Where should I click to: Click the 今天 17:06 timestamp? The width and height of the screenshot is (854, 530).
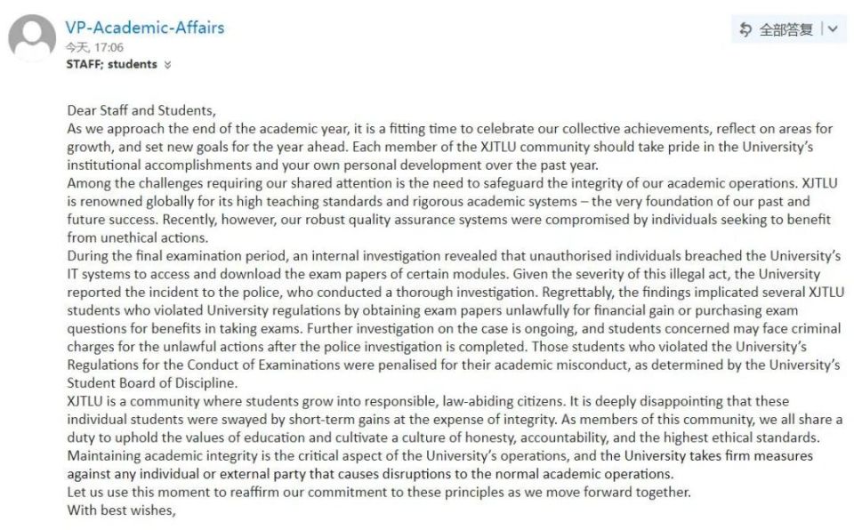(94, 47)
